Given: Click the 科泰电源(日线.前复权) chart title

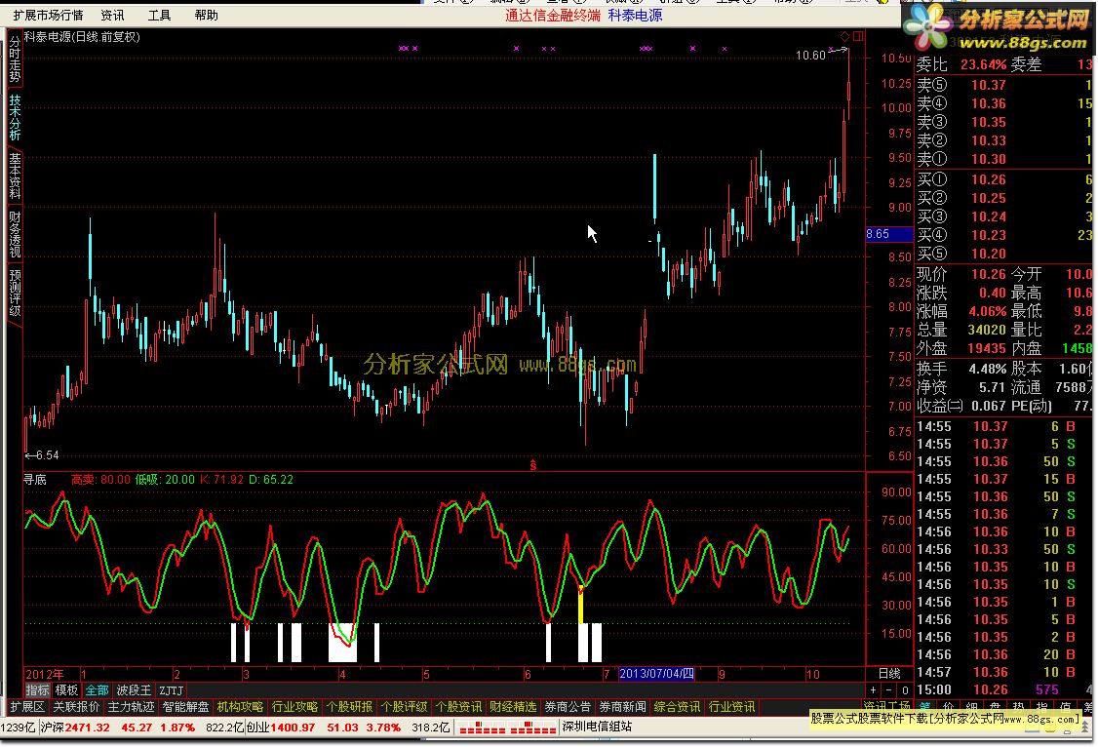Looking at the screenshot, I should (82, 37).
